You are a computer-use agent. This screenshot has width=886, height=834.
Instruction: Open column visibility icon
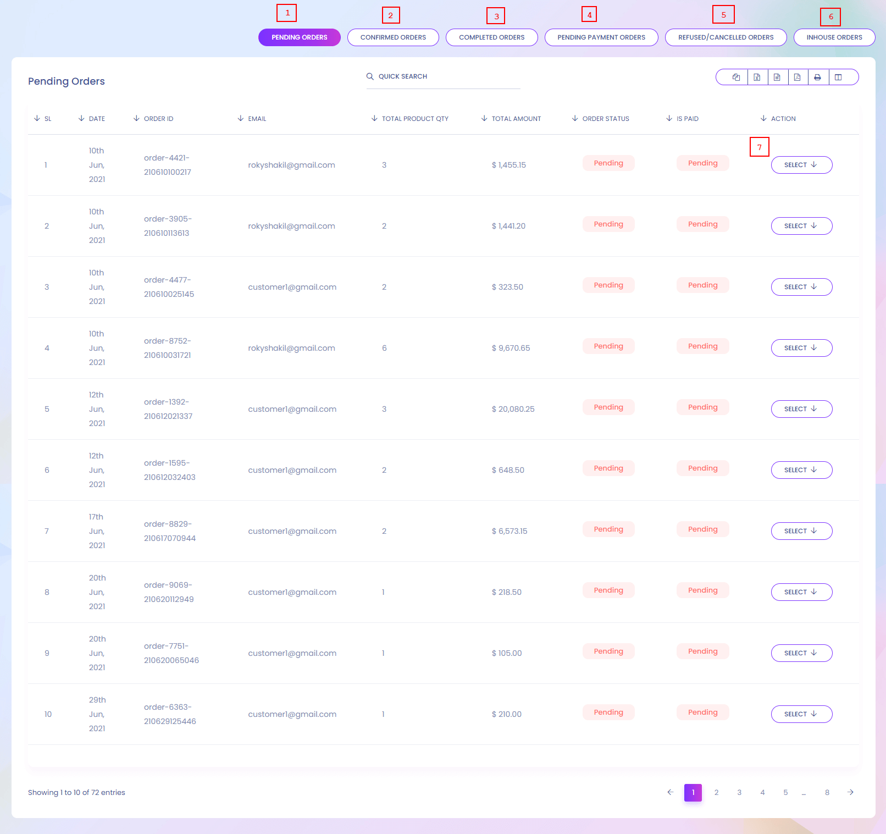[838, 78]
